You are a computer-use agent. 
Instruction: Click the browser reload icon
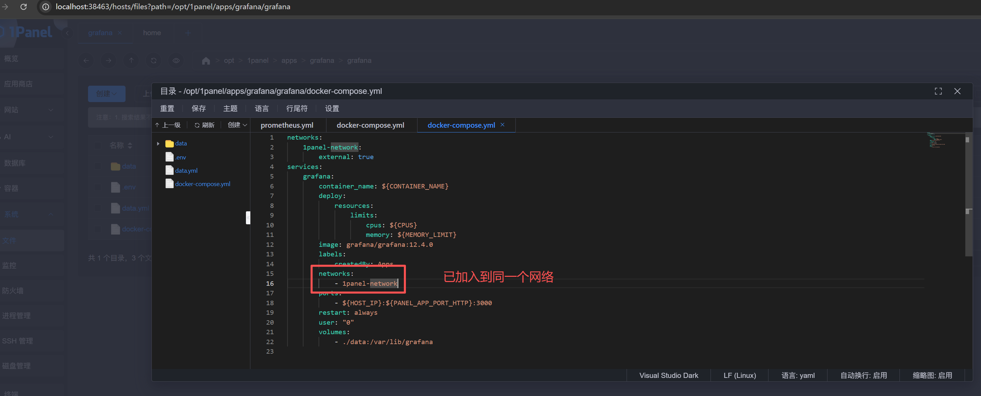(x=23, y=7)
